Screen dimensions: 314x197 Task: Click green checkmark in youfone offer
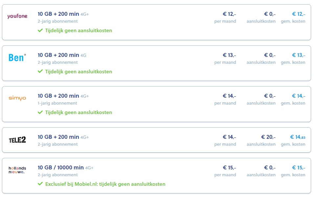40,31
